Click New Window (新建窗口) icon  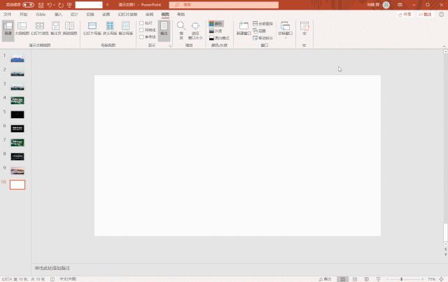coord(243,27)
